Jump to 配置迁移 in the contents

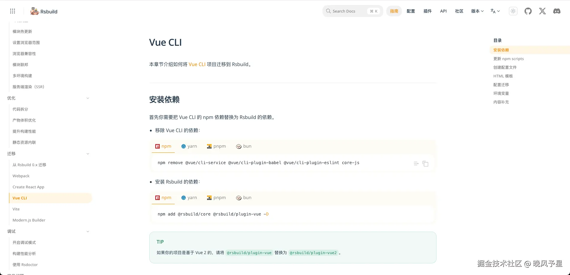(501, 85)
